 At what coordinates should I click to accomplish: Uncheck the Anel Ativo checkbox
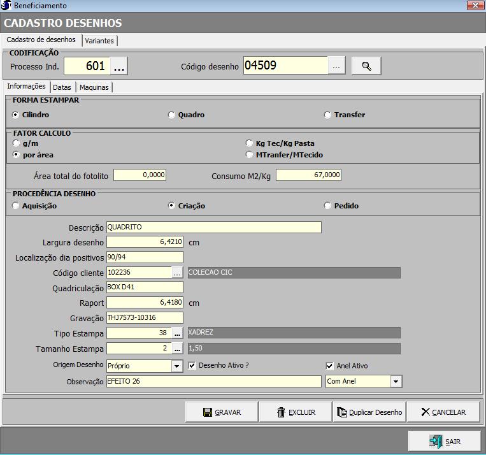(329, 366)
